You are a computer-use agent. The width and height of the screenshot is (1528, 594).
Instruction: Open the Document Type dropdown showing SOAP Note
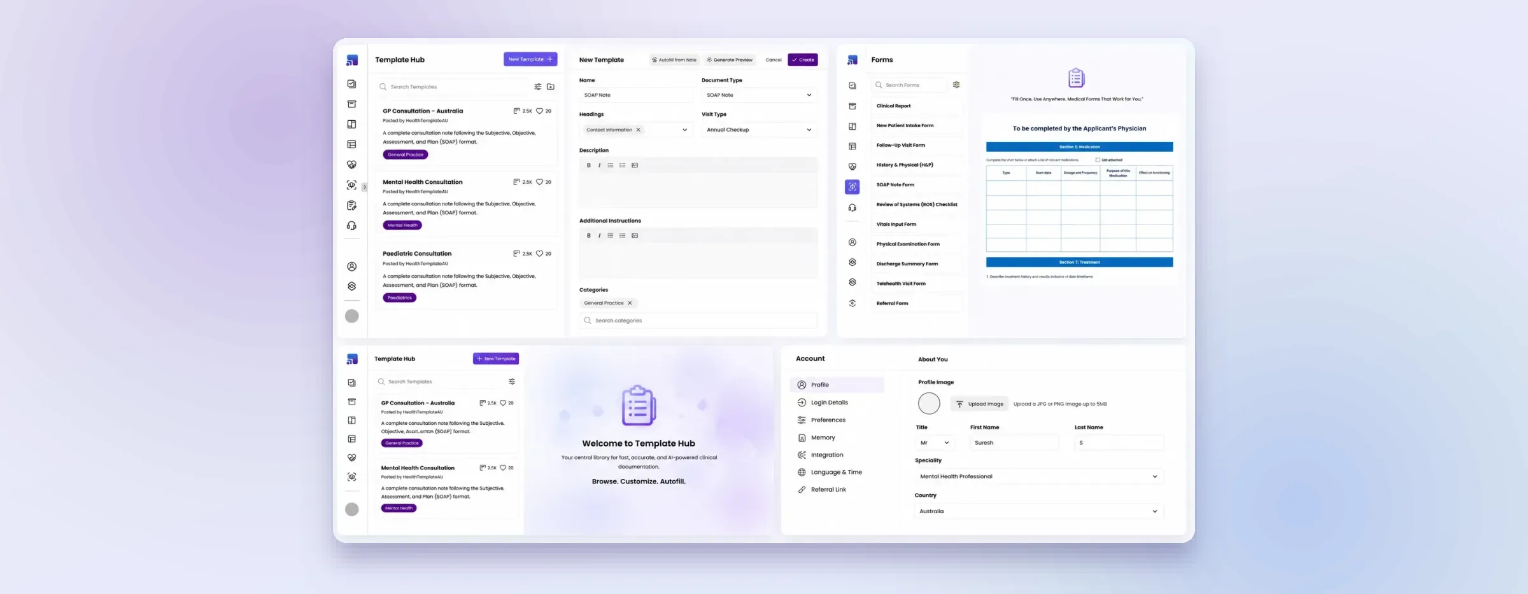click(x=759, y=95)
